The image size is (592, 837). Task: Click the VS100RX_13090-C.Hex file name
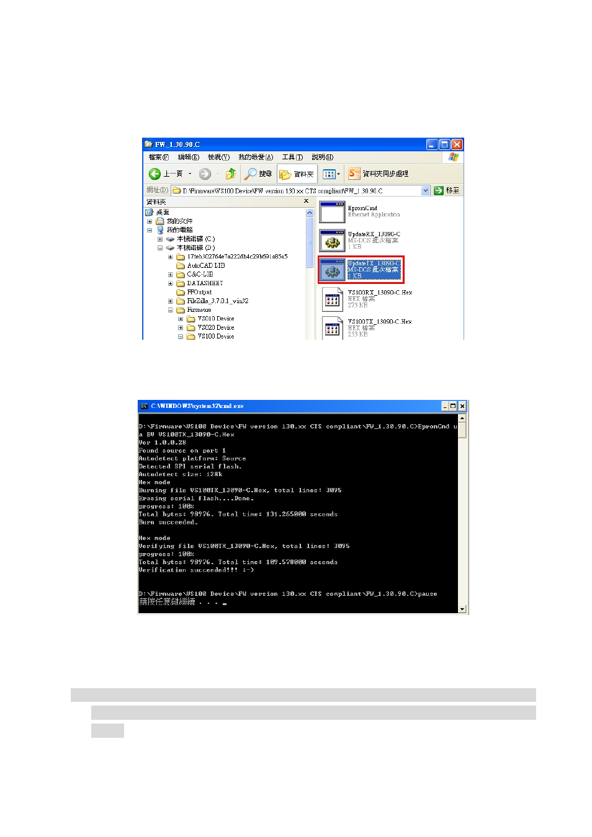click(380, 293)
